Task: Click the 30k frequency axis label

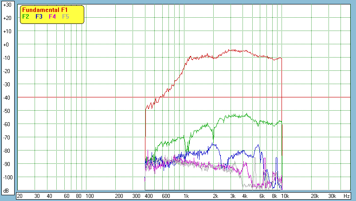Action: pos(332,196)
